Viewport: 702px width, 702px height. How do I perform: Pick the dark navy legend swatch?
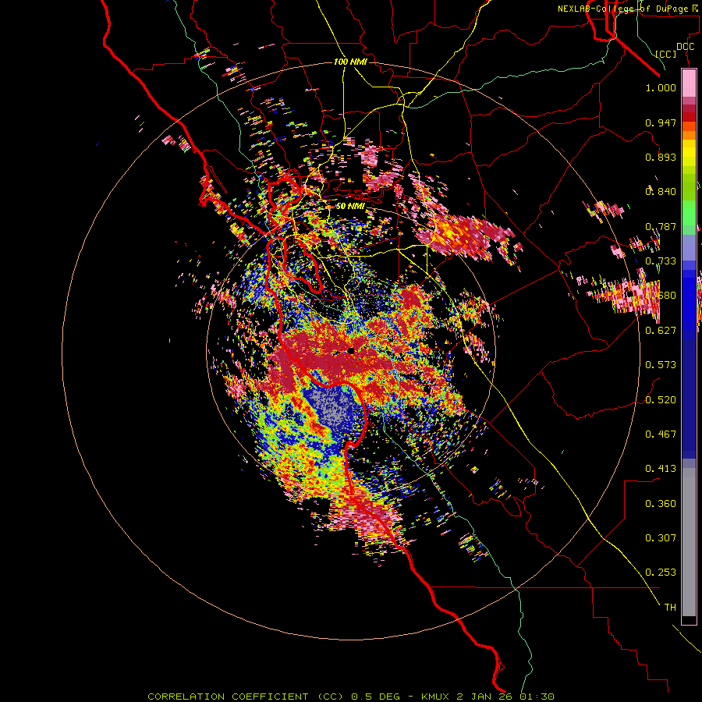point(689,394)
